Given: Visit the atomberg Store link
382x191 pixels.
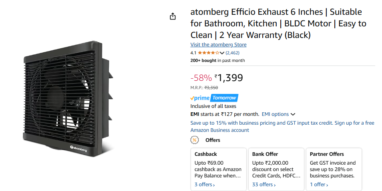Looking at the screenshot, I should pyautogui.click(x=218, y=44).
